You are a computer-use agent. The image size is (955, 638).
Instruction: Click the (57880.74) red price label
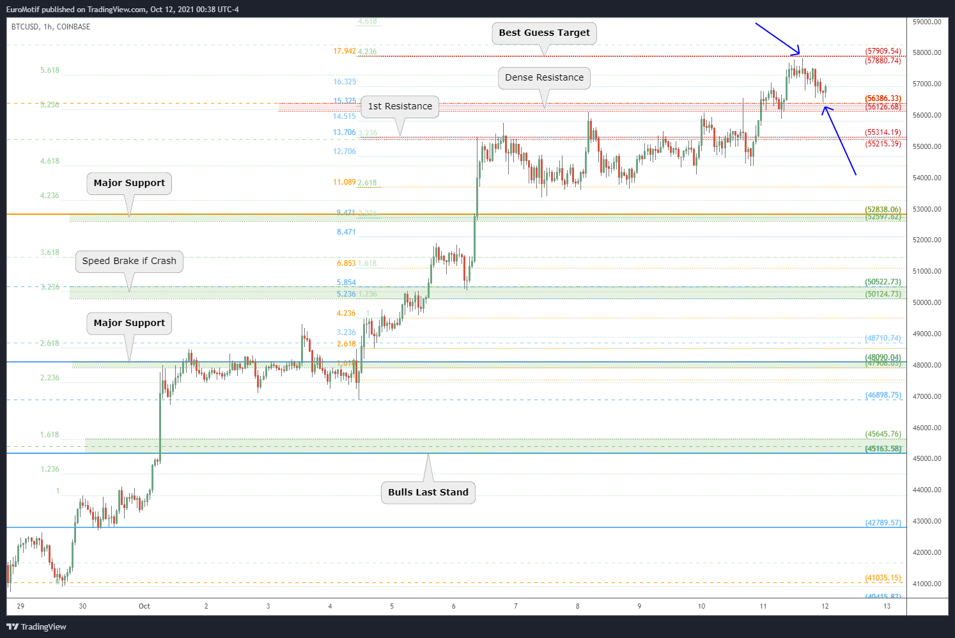pyautogui.click(x=883, y=61)
